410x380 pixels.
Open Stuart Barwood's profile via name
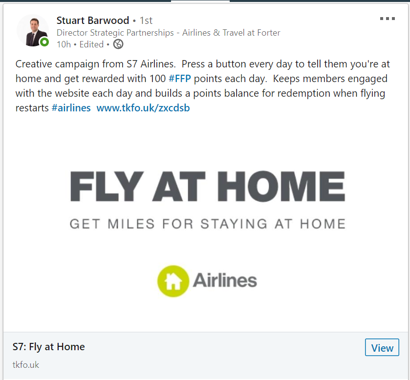pyautogui.click(x=93, y=21)
